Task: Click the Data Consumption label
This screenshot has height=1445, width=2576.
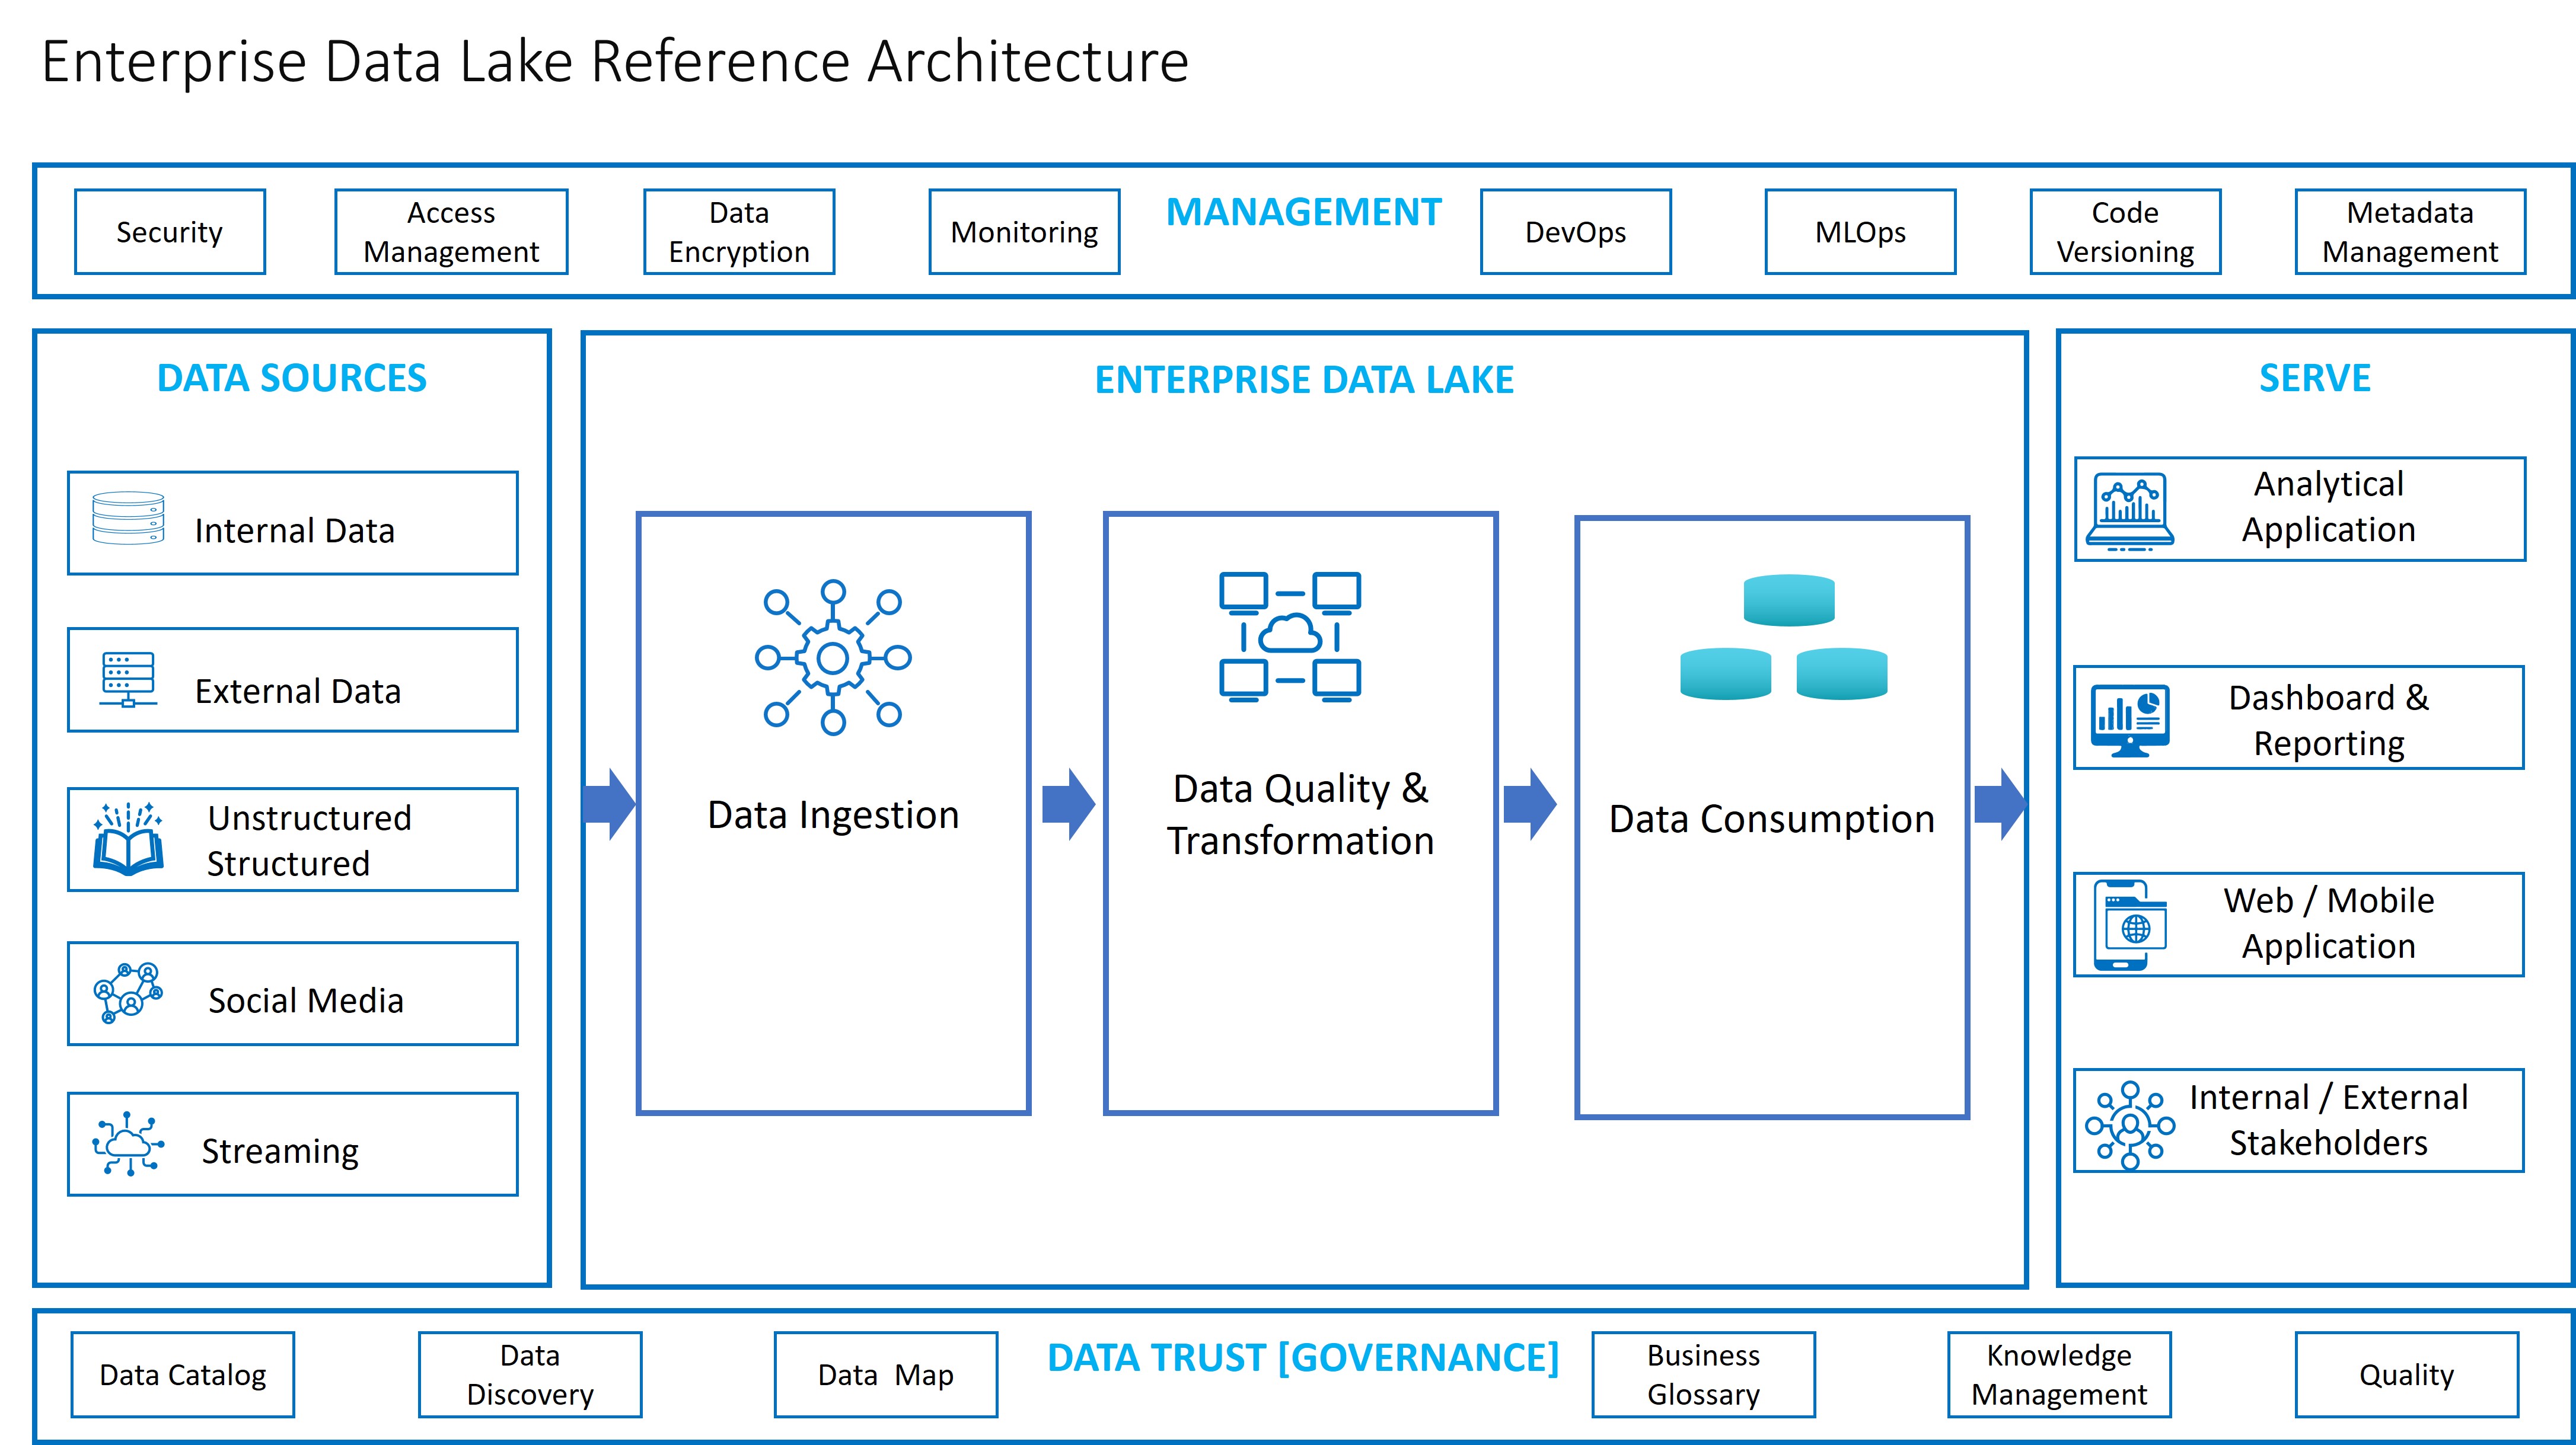Action: pyautogui.click(x=1772, y=820)
